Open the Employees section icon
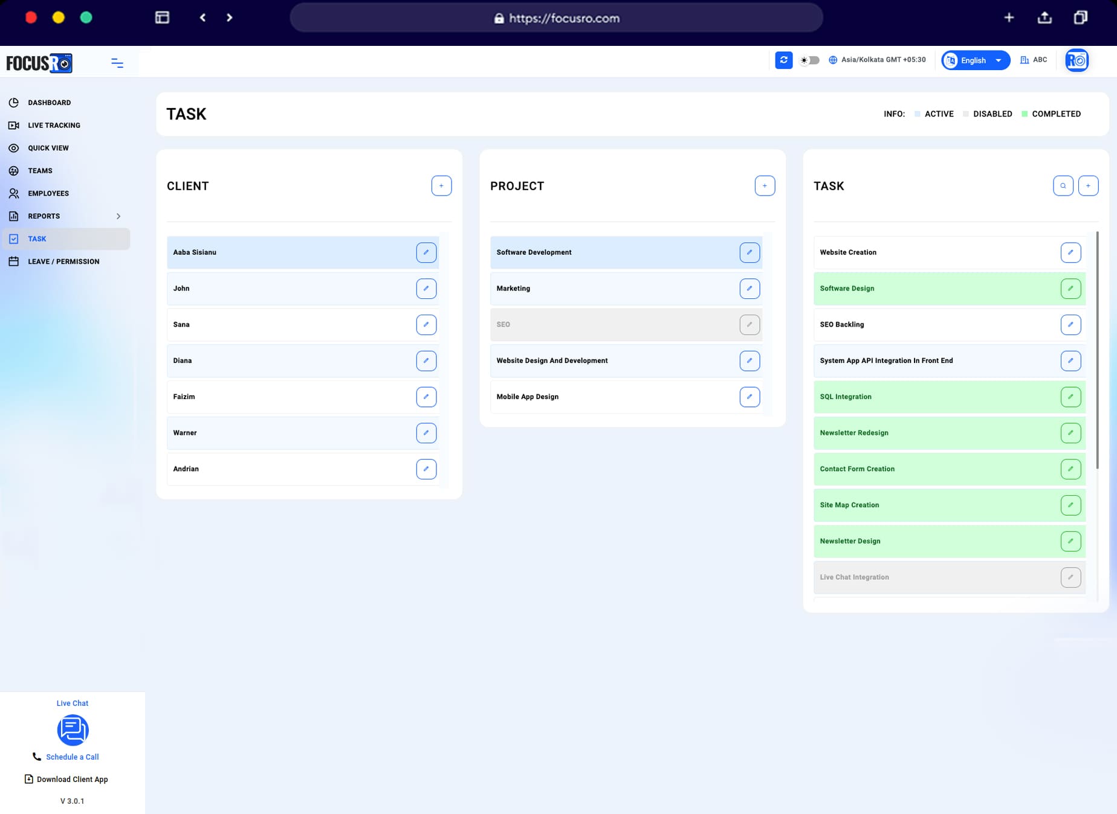 tap(14, 193)
